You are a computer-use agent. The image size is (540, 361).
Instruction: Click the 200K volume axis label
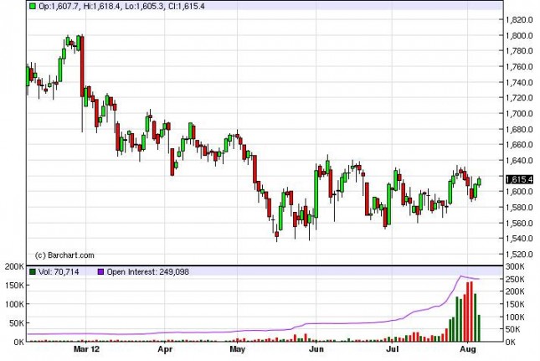point(13,266)
